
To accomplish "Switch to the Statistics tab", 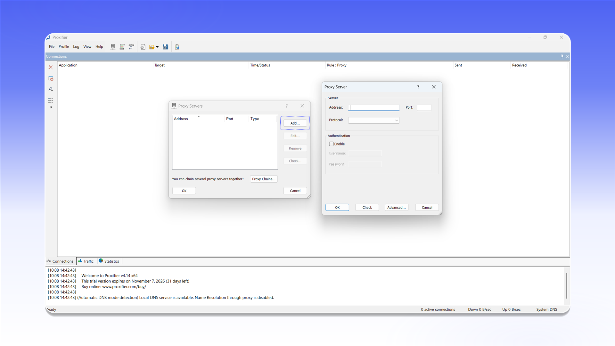I will click(109, 261).
